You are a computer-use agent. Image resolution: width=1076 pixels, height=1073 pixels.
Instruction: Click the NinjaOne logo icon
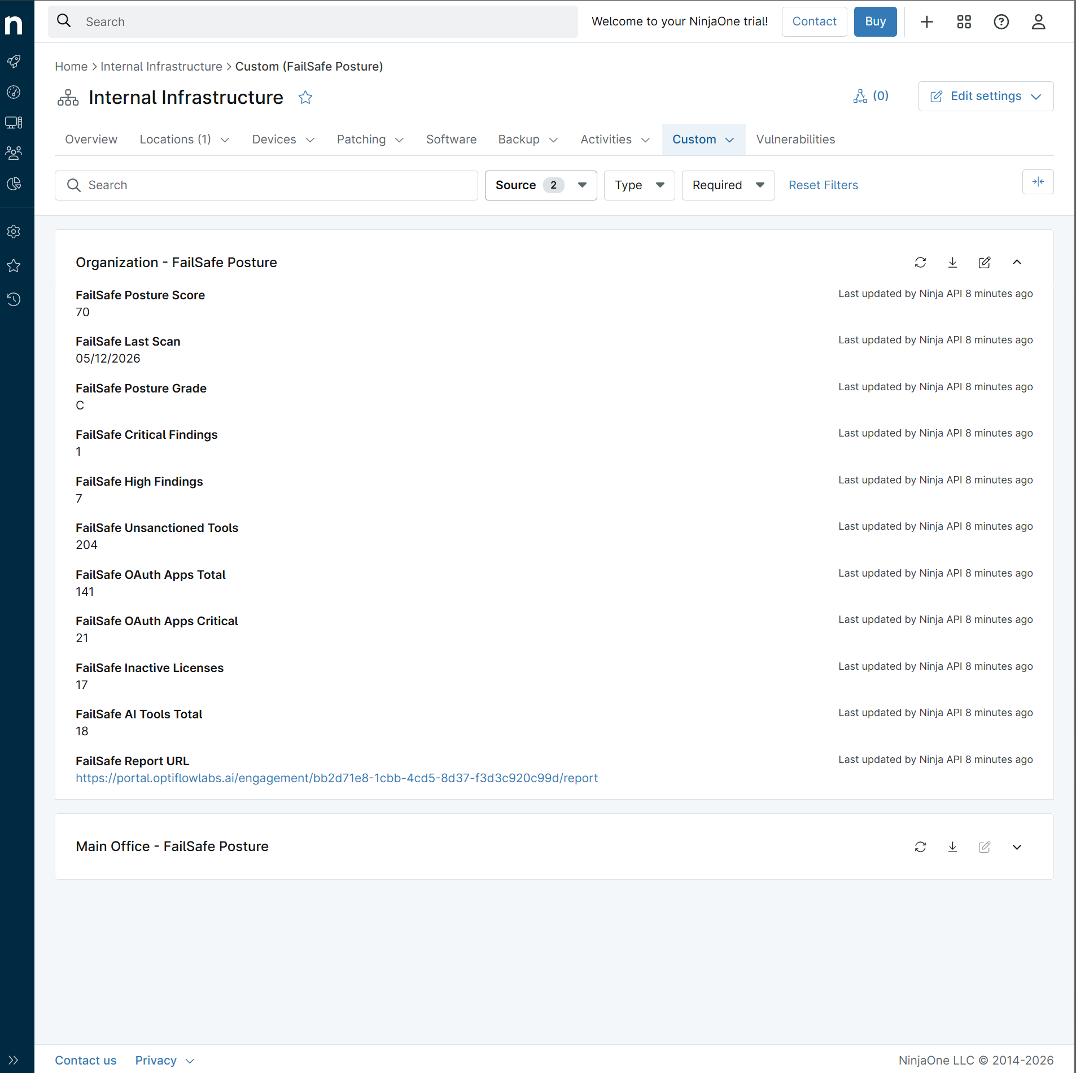pos(14,24)
